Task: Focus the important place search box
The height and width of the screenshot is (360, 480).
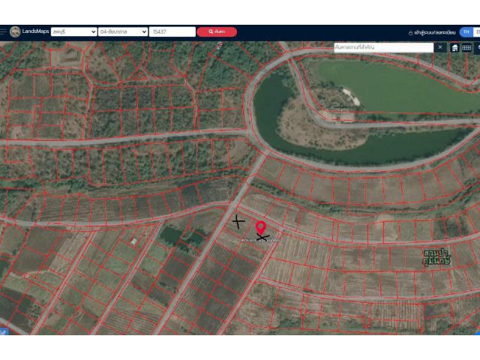Action: pos(383,47)
